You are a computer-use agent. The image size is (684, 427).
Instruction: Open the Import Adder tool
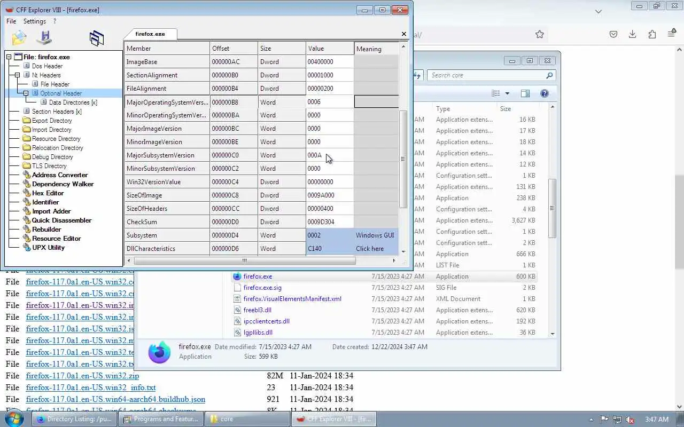pos(51,211)
